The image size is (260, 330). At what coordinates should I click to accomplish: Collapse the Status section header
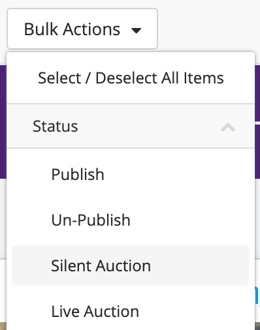pos(131,126)
